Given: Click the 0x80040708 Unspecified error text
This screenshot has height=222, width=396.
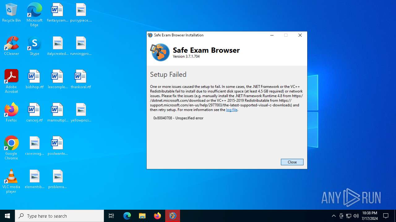Looking at the screenshot, I should tap(178, 118).
